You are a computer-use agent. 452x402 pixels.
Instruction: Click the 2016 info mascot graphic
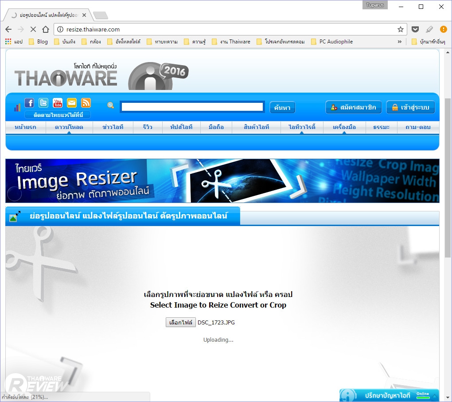click(x=158, y=76)
